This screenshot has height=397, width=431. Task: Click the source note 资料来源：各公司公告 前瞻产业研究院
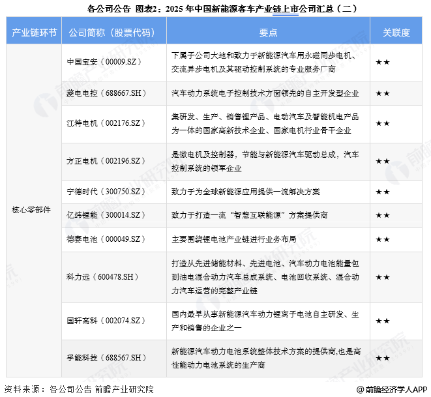(79, 389)
